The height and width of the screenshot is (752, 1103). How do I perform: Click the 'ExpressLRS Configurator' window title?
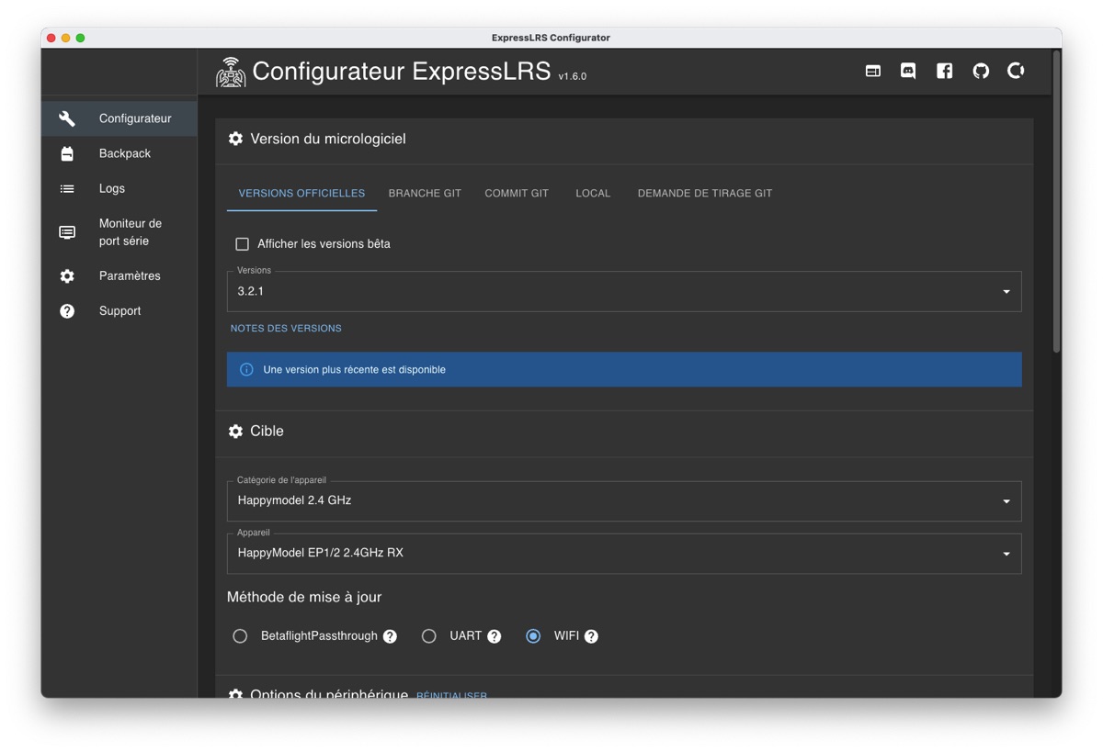pos(551,38)
